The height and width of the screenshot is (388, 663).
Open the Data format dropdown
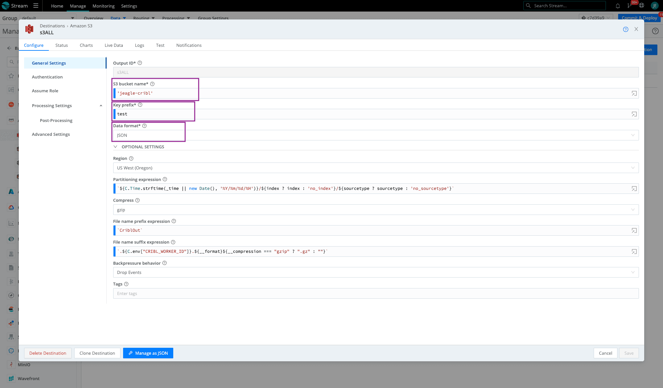tap(376, 135)
